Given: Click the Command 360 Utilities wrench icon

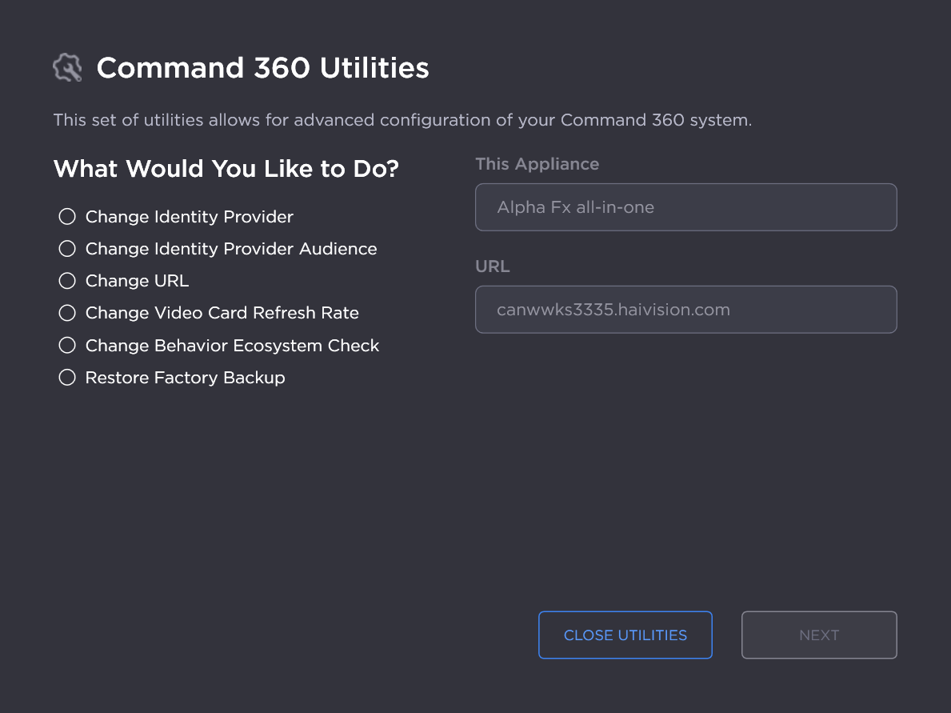Looking at the screenshot, I should click(x=67, y=68).
